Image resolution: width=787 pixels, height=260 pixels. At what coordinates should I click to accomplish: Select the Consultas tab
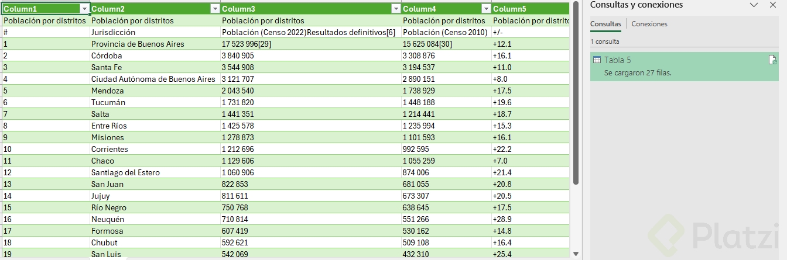[605, 24]
